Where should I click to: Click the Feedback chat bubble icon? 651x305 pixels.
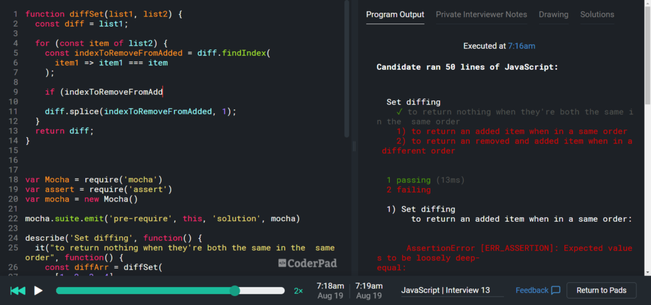pos(556,290)
